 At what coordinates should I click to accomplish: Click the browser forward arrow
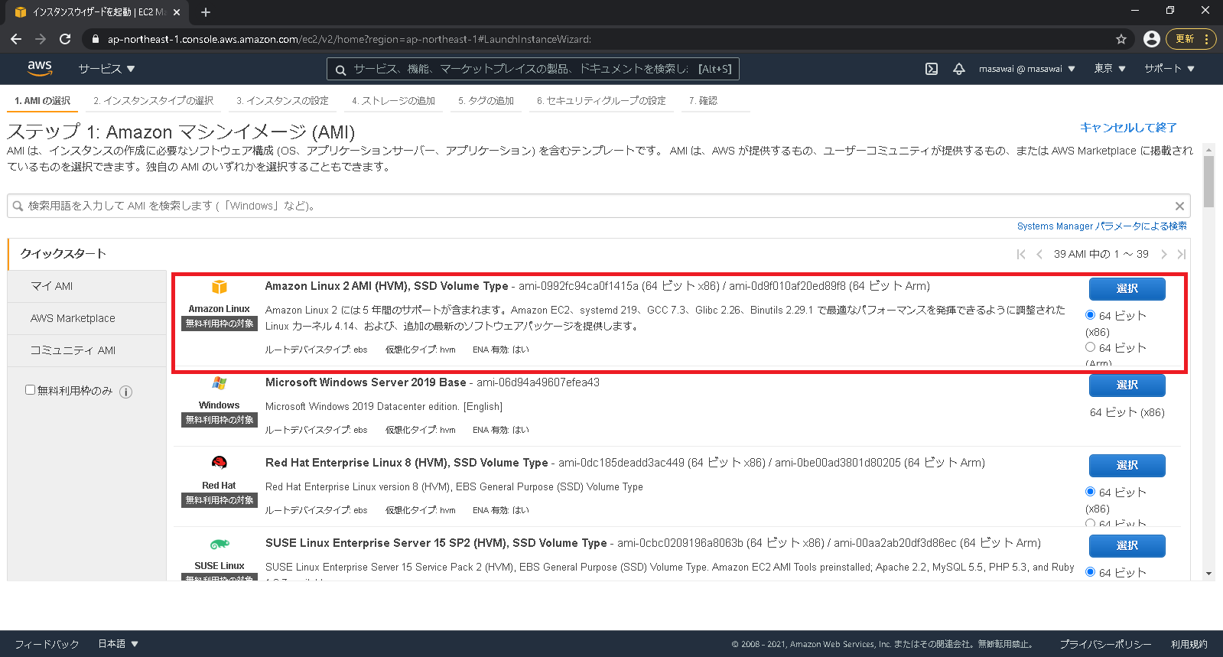pyautogui.click(x=41, y=39)
